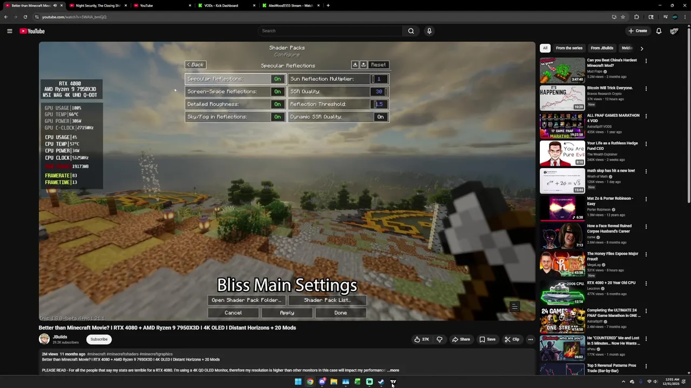The height and width of the screenshot is (388, 691).
Task: Open options for 'Top 5 Reversal Patterns' video
Action: click(646, 366)
